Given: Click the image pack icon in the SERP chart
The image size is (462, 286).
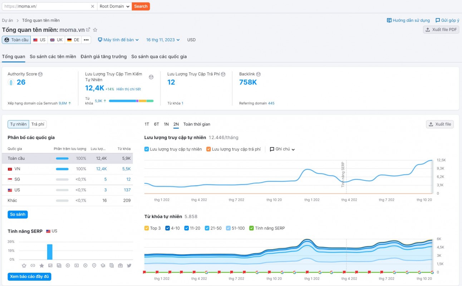Looking at the screenshot, I should coord(59,266).
